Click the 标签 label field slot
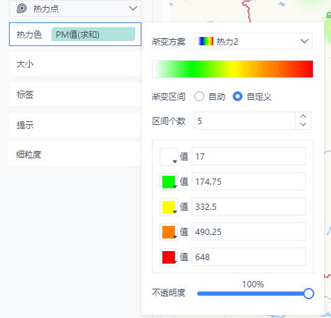Screen dimensions: 331x318 [x=75, y=94]
